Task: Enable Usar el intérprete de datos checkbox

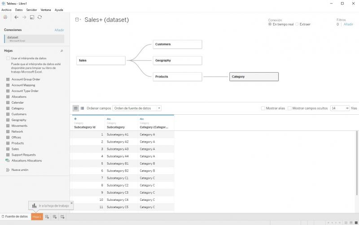Action: click(8, 58)
